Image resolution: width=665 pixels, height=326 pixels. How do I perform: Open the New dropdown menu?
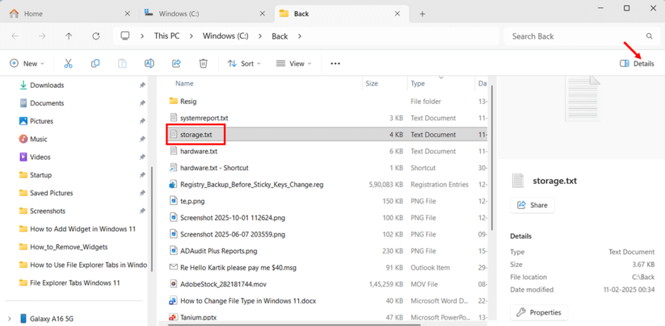(27, 64)
